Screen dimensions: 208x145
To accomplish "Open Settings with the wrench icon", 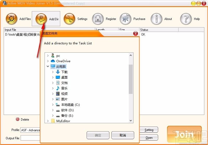I will (70, 19).
